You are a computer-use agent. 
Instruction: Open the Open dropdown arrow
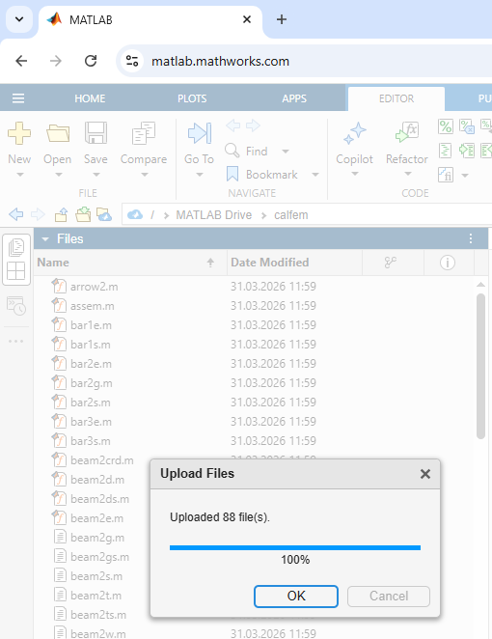pyautogui.click(x=59, y=175)
